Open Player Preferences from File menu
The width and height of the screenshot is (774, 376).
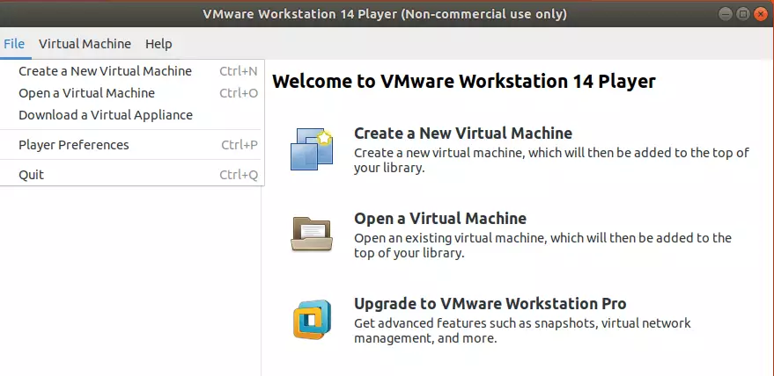(x=132, y=145)
